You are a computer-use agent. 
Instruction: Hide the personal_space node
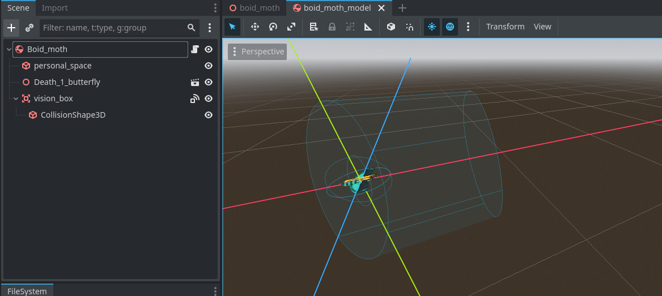[209, 66]
